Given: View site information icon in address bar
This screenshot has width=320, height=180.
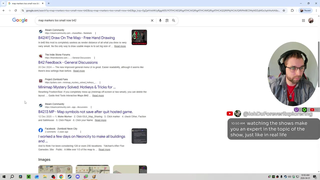Looking at the screenshot, I should 23,10.
